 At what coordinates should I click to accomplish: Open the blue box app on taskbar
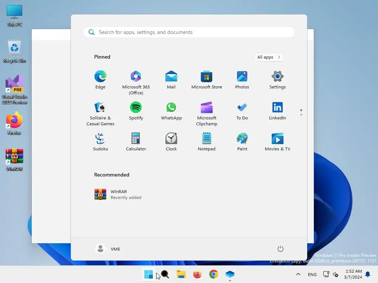pos(230,274)
